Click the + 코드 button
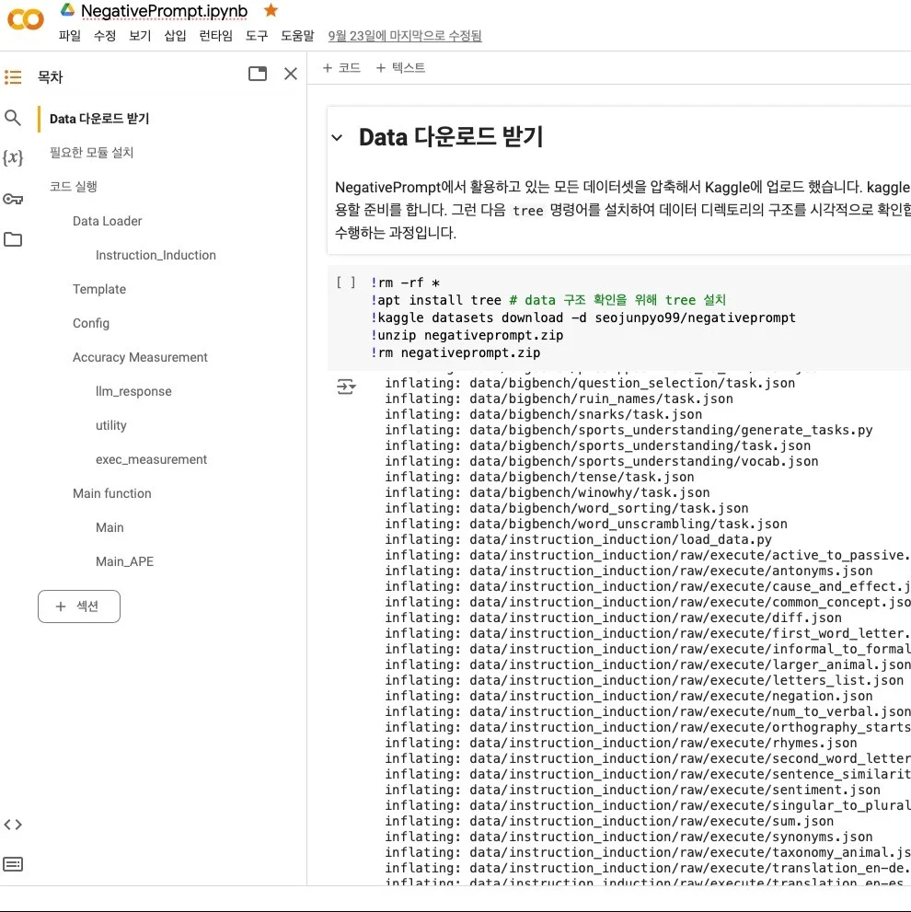 pyautogui.click(x=341, y=68)
